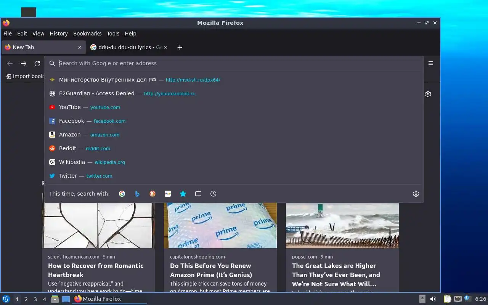Open the Tools menu

113,34
